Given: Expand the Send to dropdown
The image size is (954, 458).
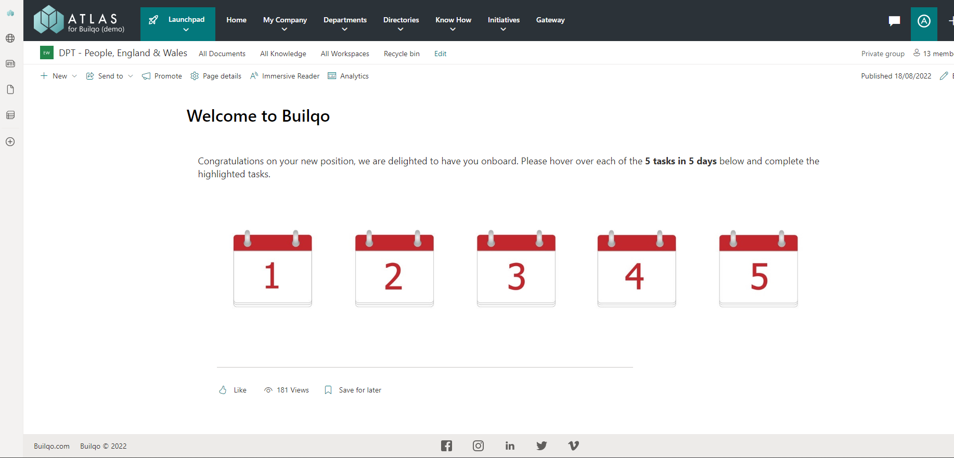Looking at the screenshot, I should tap(110, 76).
